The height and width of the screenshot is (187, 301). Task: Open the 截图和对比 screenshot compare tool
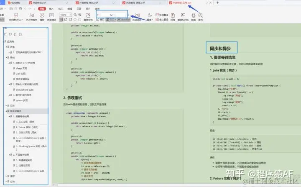[183, 17]
